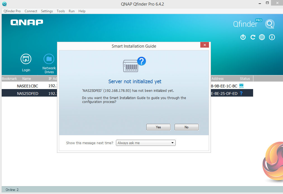
Task: Click the 'On-line: 2.' status bar text
Action: pos(13,190)
